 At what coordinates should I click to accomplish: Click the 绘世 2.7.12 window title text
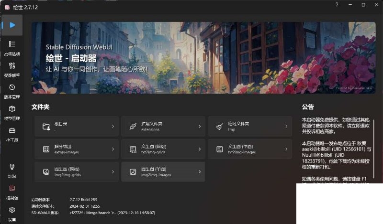(x=25, y=7)
